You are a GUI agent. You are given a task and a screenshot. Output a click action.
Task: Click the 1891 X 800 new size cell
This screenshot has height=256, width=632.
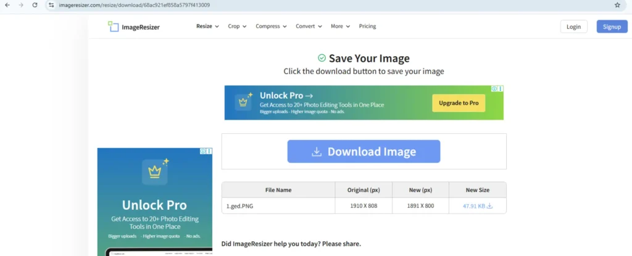click(x=420, y=206)
